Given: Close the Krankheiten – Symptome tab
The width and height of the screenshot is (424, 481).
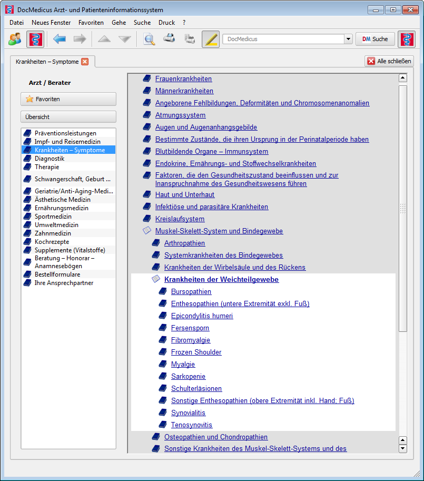Looking at the screenshot, I should point(85,62).
